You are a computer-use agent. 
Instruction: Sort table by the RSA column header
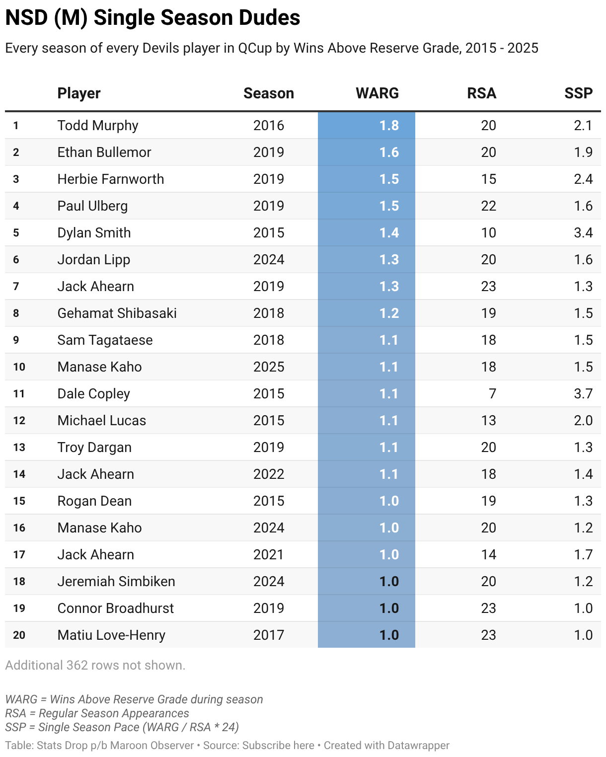tap(482, 93)
